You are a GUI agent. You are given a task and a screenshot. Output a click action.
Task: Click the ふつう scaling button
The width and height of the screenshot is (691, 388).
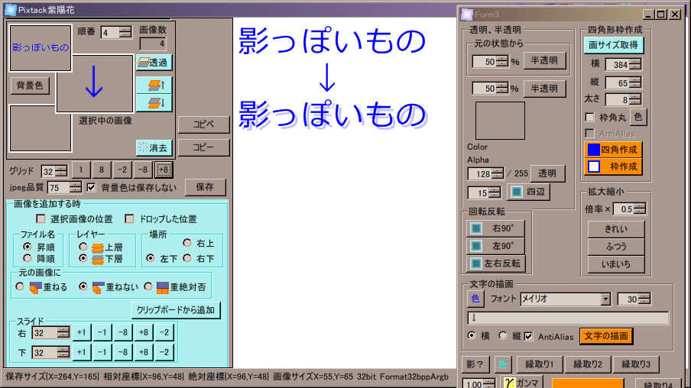(x=616, y=247)
